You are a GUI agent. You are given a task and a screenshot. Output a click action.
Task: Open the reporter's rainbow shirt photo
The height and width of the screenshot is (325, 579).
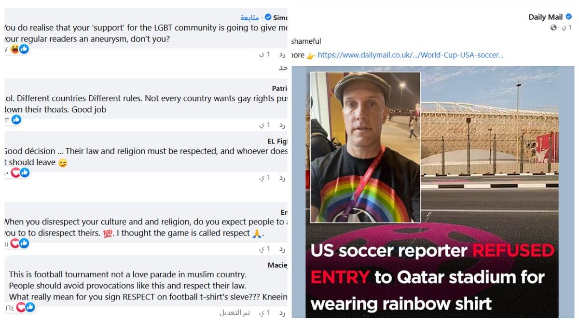tap(365, 147)
